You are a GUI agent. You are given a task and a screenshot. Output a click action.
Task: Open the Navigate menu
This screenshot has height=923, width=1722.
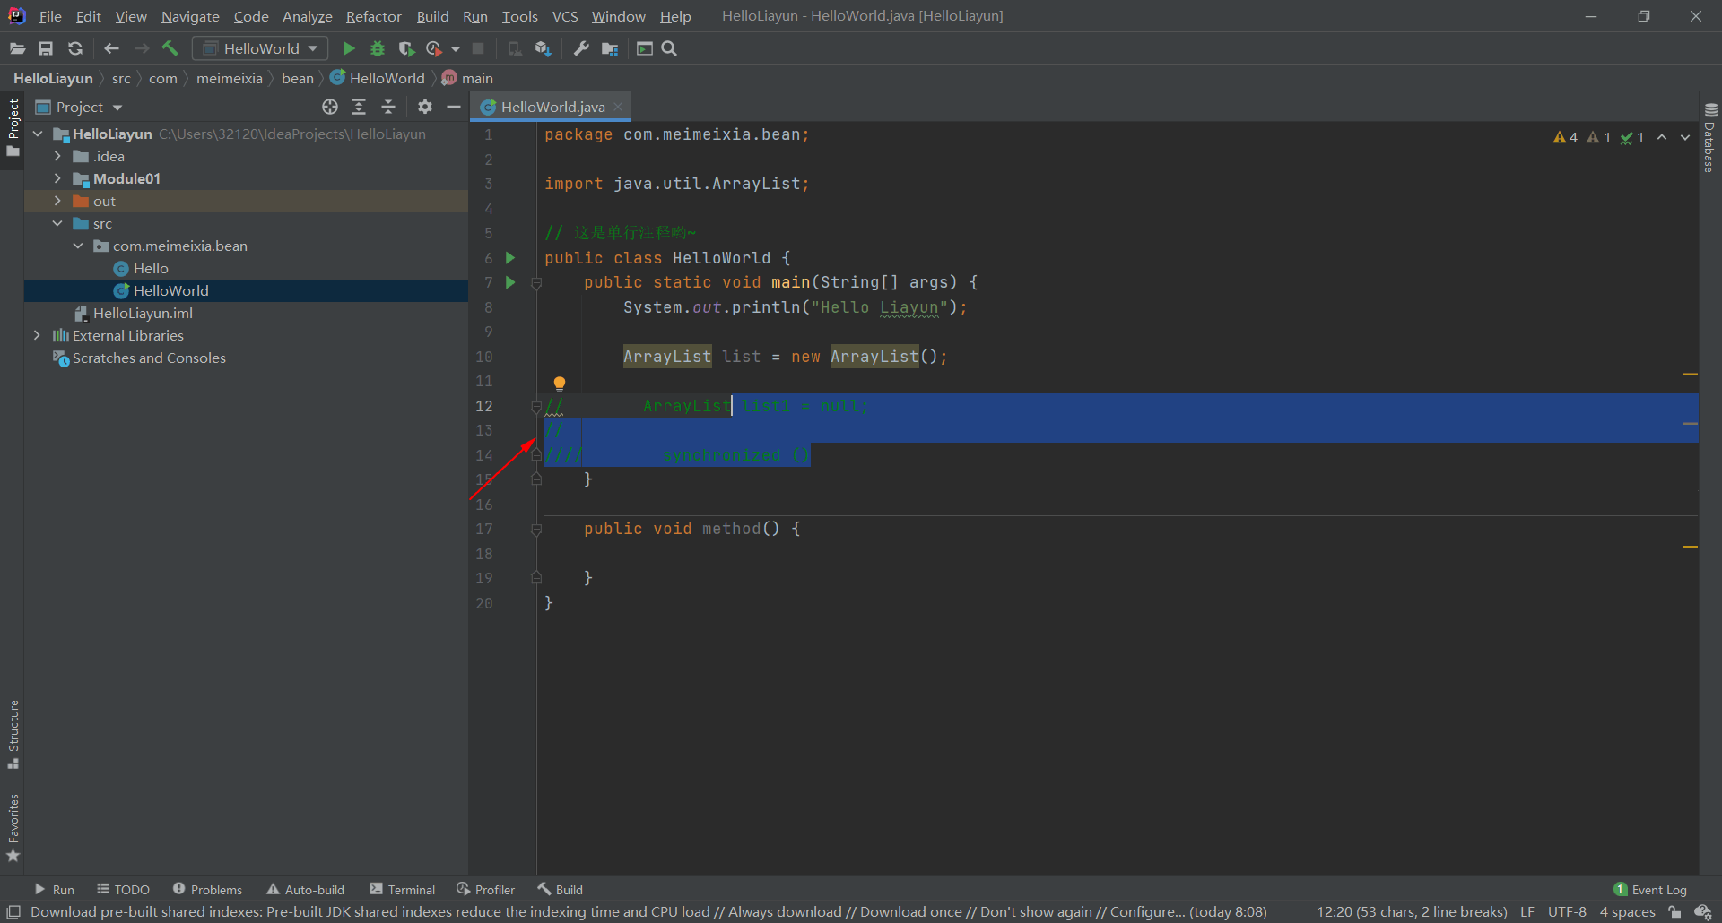(x=190, y=16)
